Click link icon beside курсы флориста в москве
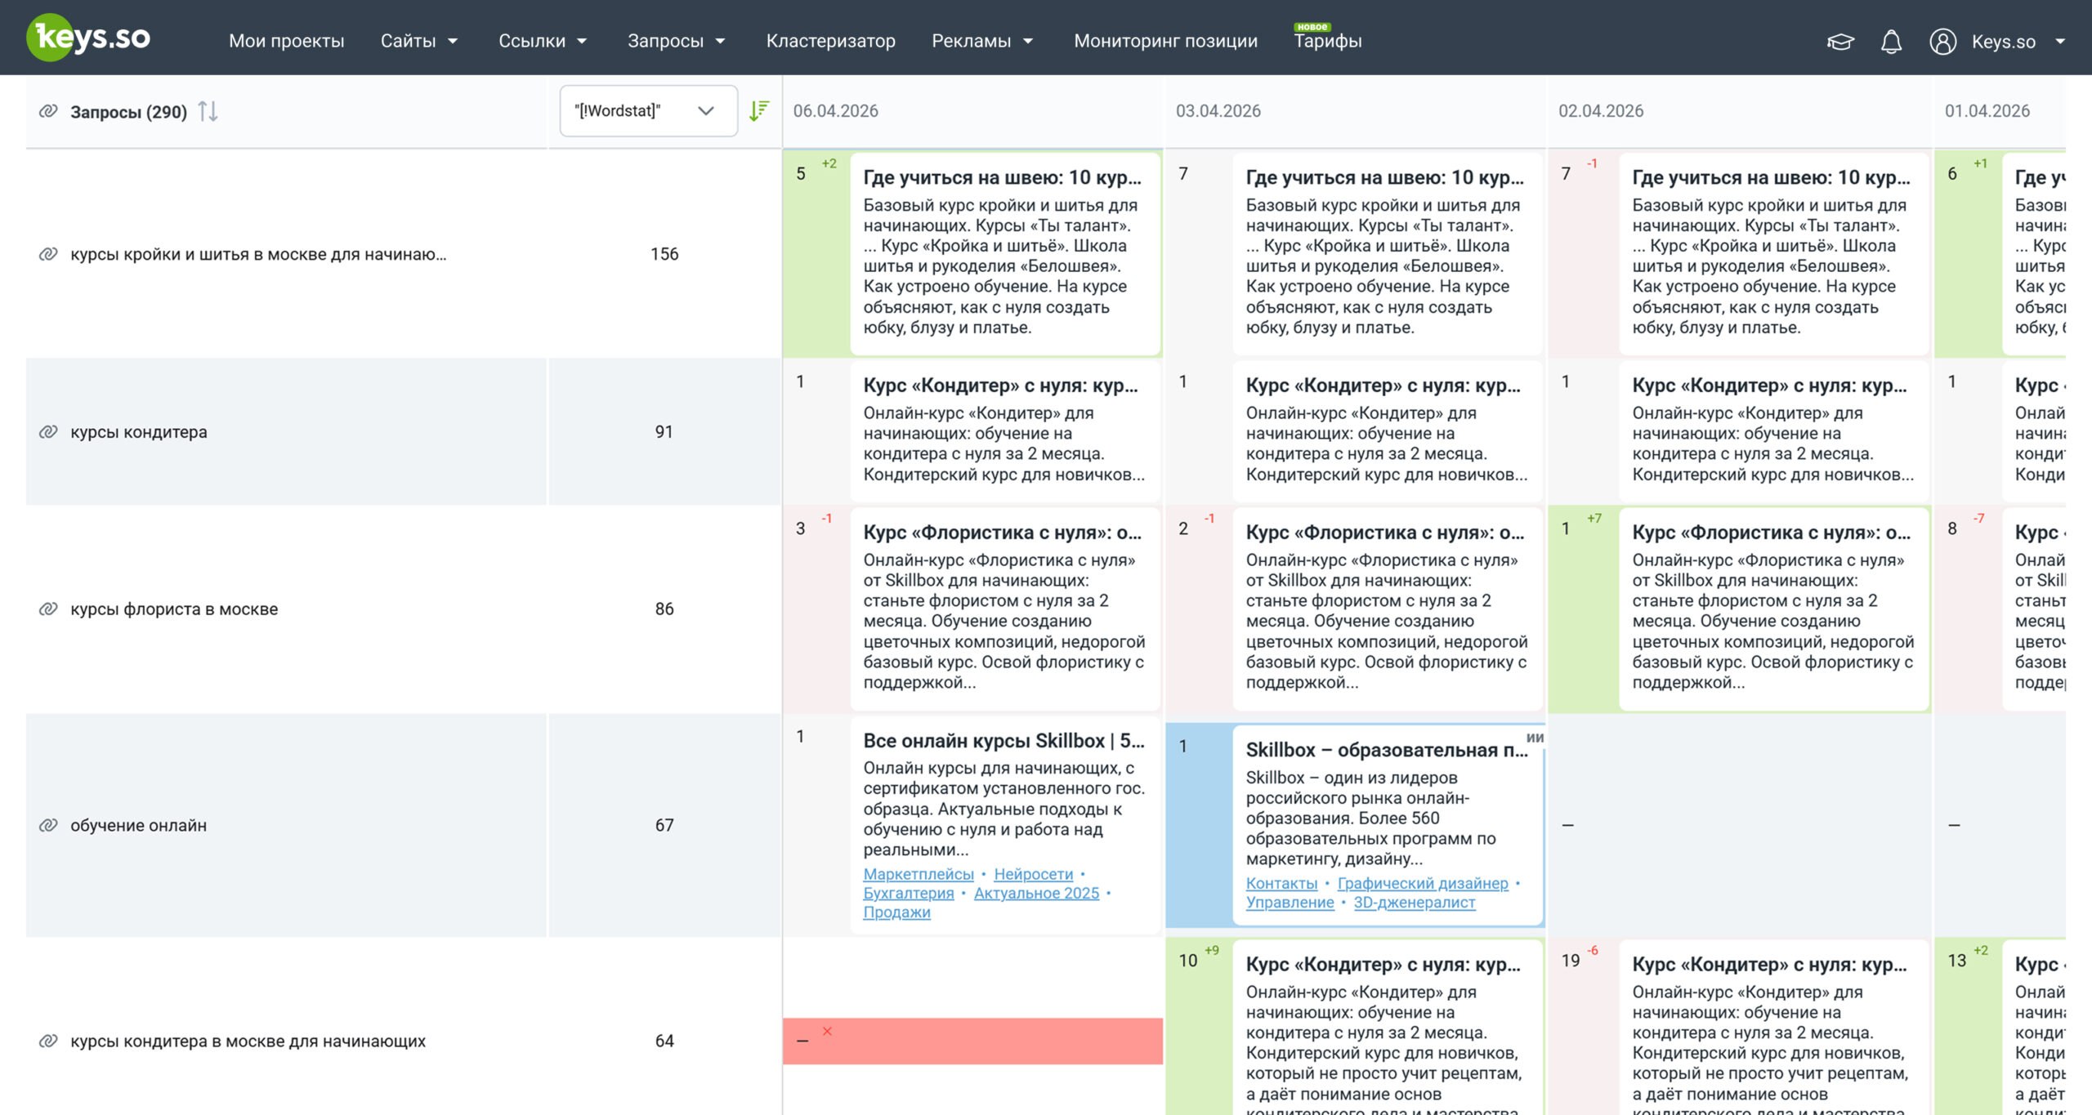Image resolution: width=2092 pixels, height=1115 pixels. pyautogui.click(x=48, y=609)
